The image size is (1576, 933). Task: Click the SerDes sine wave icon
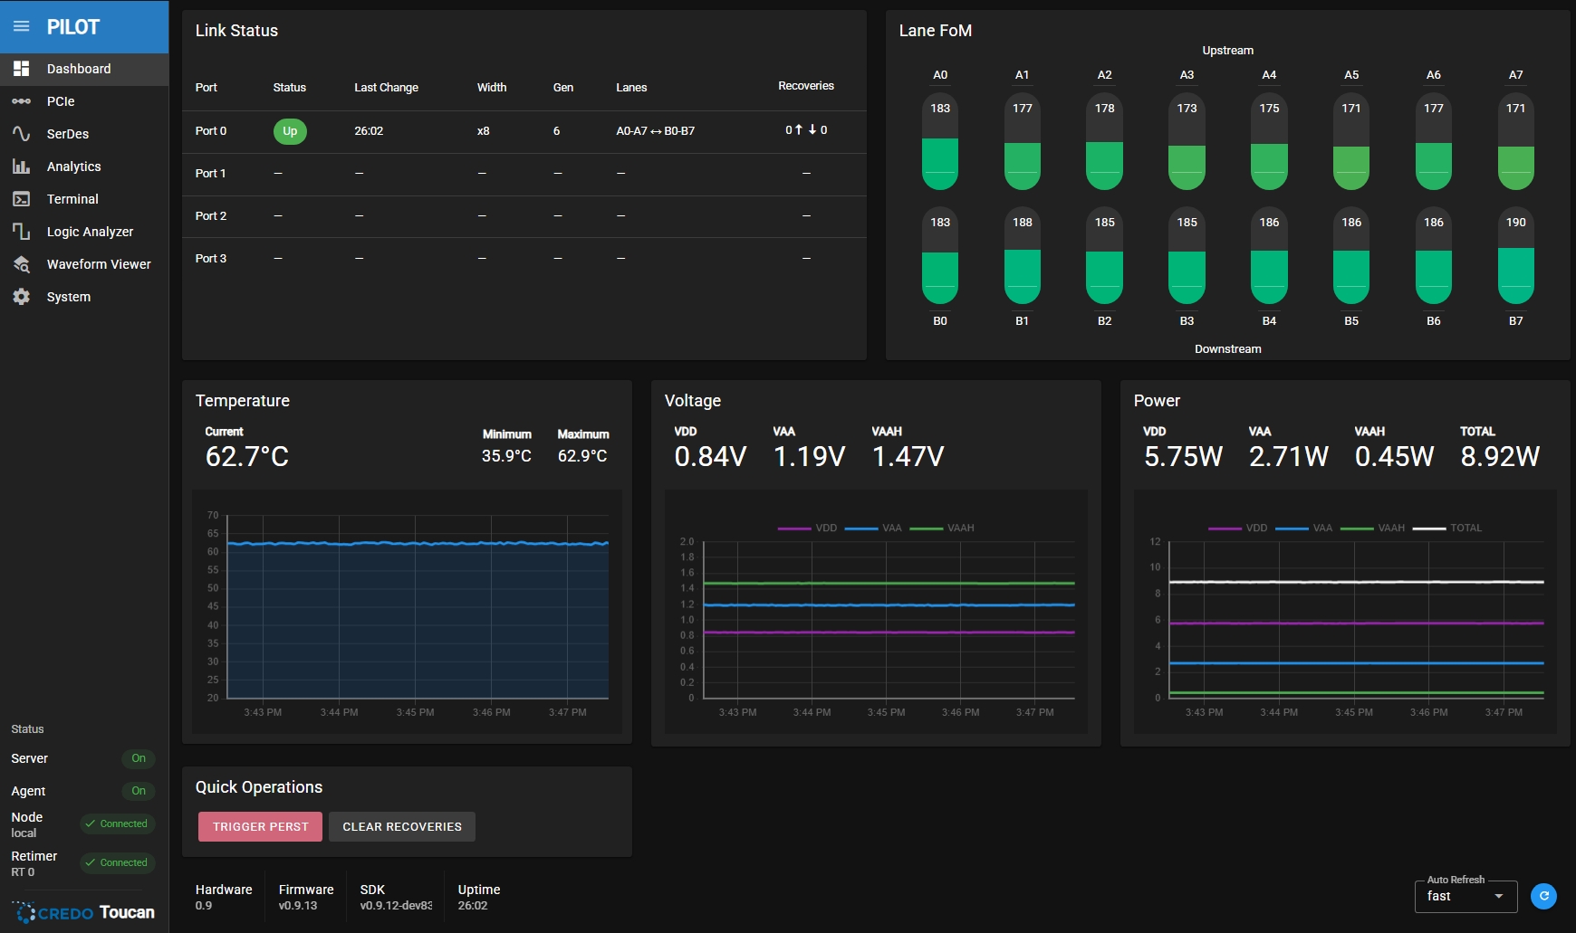pyautogui.click(x=22, y=134)
